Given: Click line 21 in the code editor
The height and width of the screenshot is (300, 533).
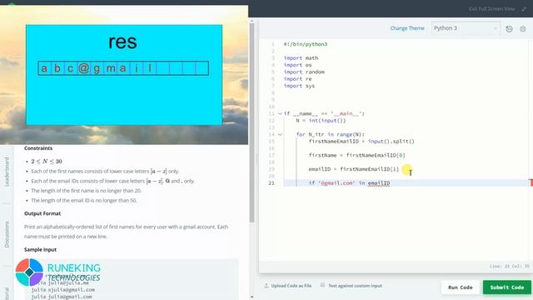Looking at the screenshot, I should [405, 183].
